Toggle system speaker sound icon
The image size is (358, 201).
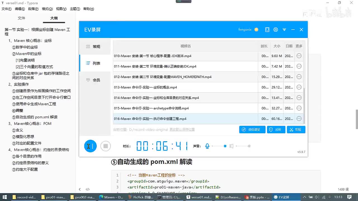tap(231, 146)
